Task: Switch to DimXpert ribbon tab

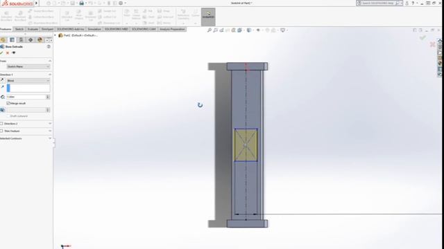Action: [47, 29]
